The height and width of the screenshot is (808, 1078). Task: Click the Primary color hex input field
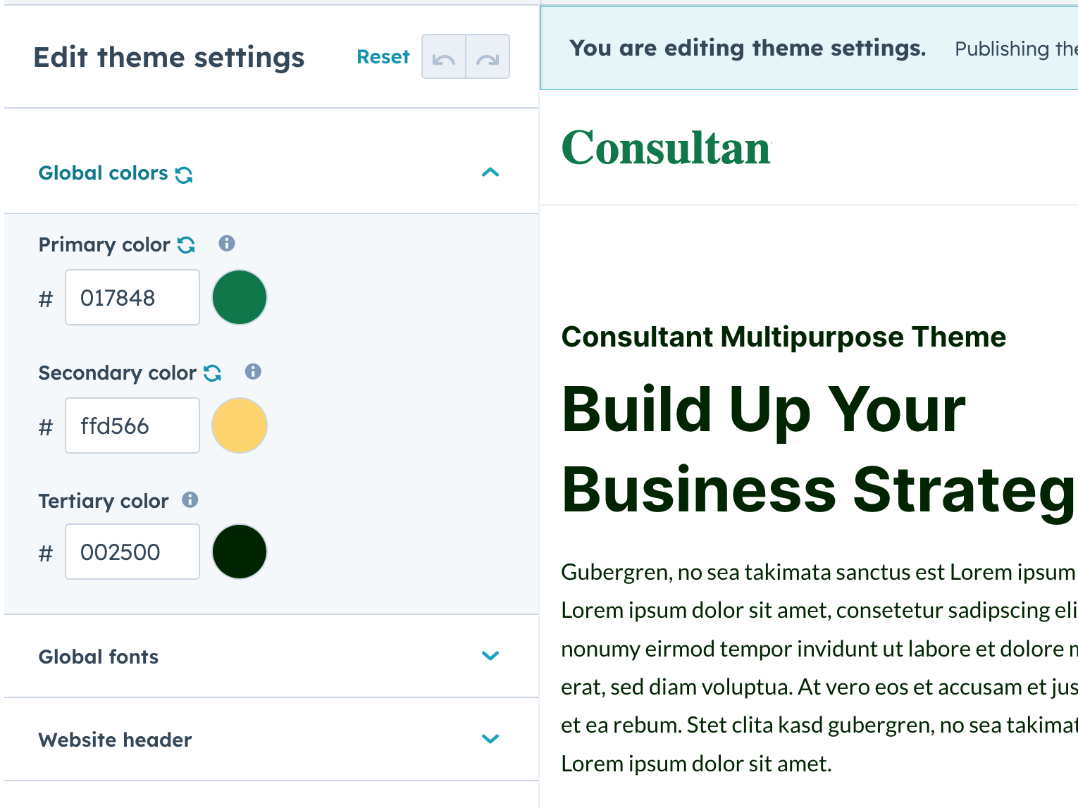coord(132,297)
